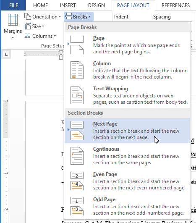Click the Orientation page icon
The image size is (196, 223).
click(x=28, y=16)
